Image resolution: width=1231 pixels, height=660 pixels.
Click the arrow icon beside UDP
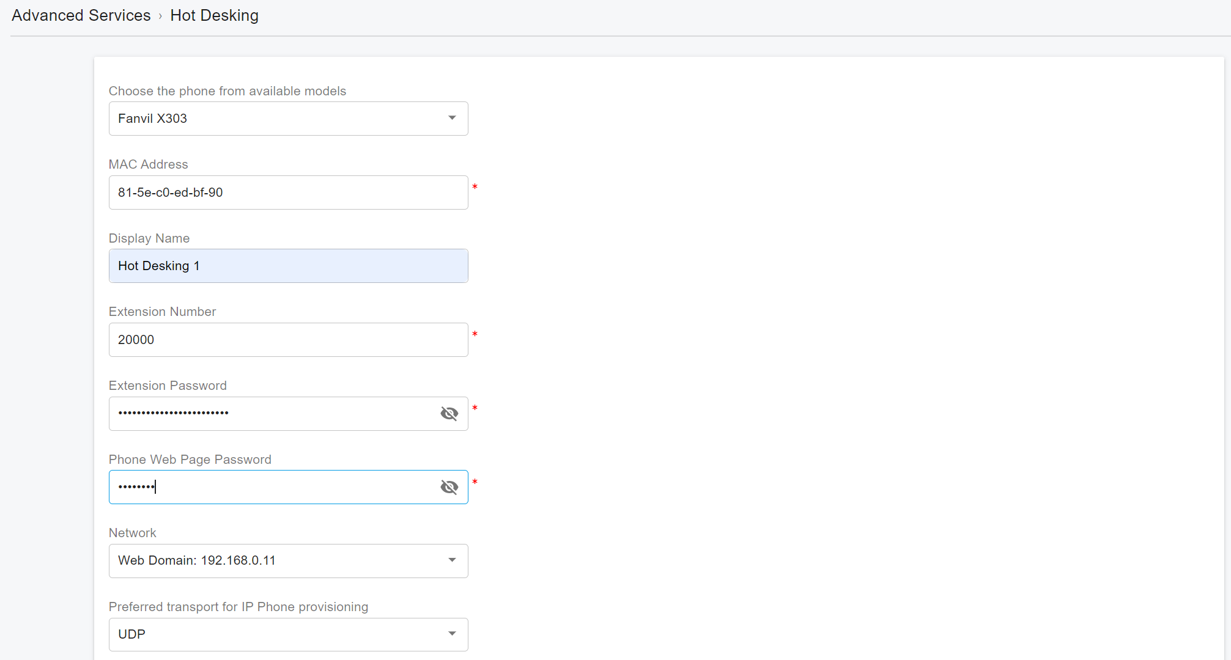(452, 634)
